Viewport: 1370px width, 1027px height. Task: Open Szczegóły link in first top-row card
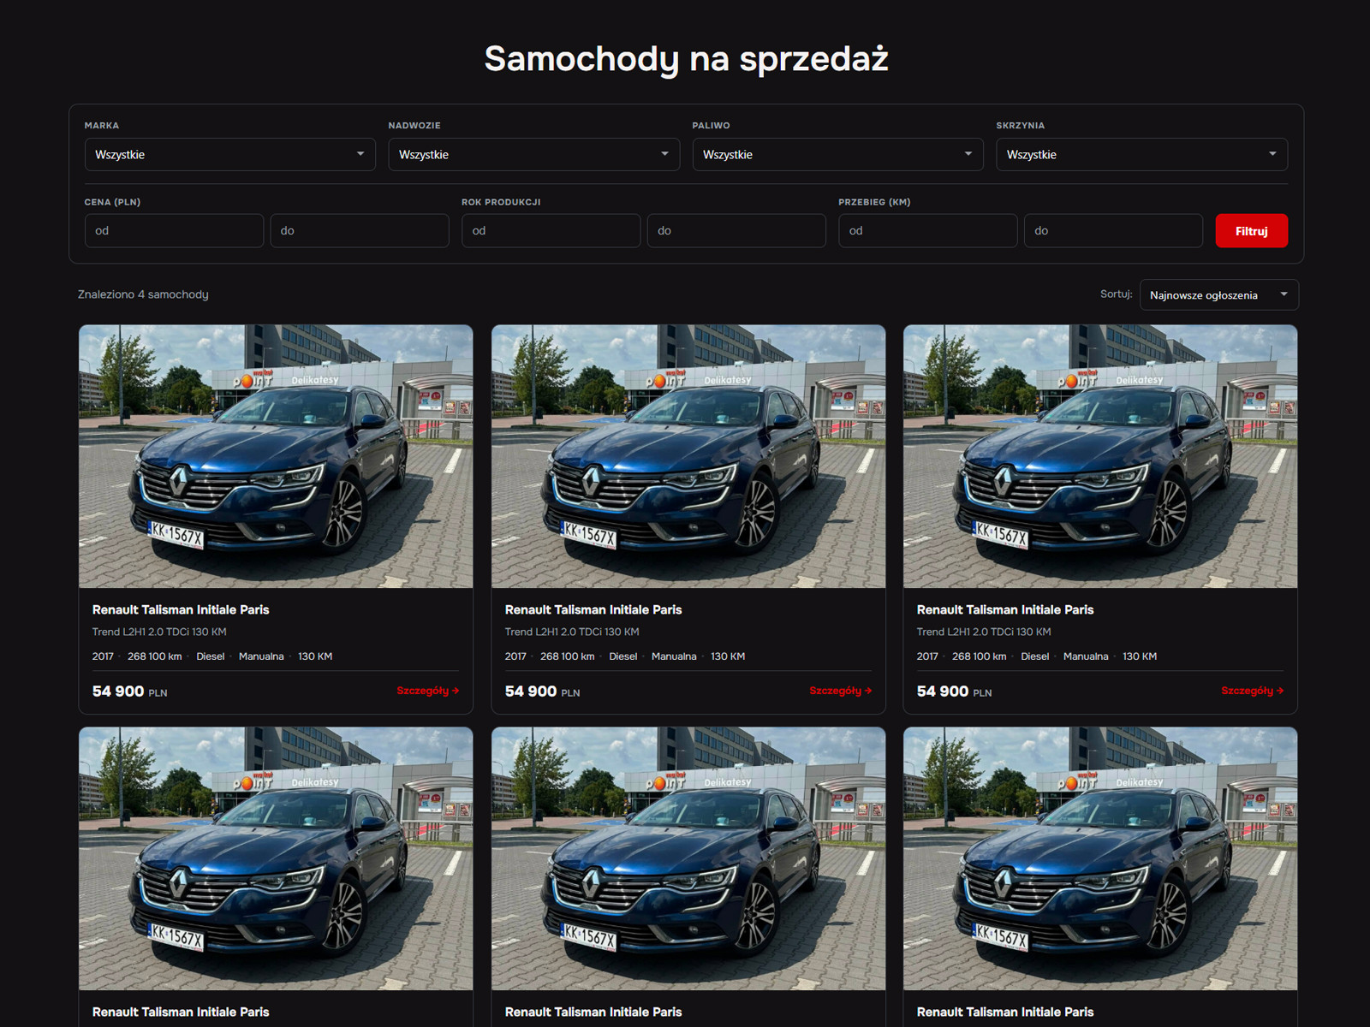428,691
